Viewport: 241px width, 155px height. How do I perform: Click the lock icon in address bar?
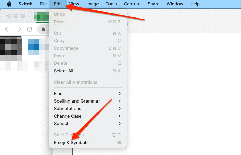43,29
